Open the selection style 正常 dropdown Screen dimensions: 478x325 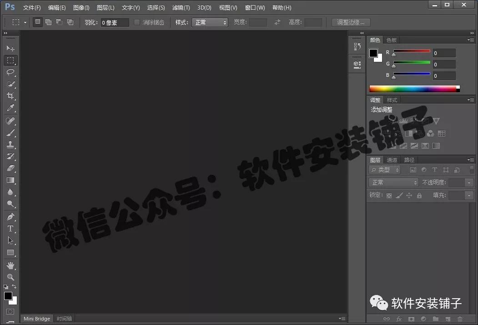[210, 22]
